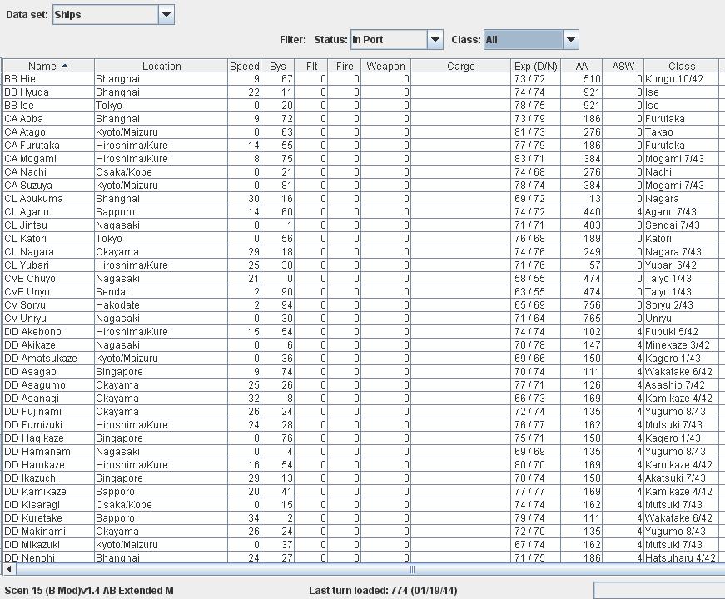725x599 pixels.
Task: Sort by the AA column header
Action: (581, 66)
